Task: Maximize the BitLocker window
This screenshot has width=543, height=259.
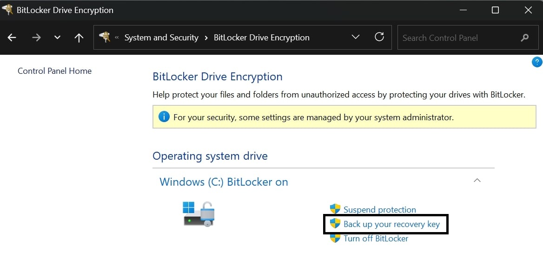Action: 495,10
